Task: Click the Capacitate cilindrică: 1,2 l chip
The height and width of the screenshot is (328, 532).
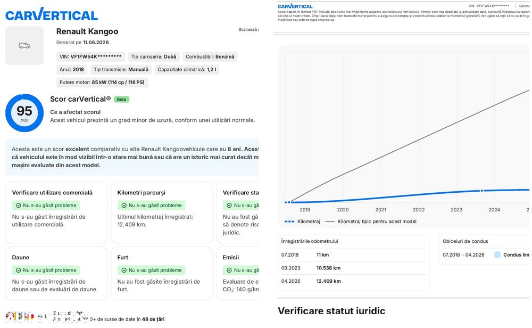Action: coord(187,70)
